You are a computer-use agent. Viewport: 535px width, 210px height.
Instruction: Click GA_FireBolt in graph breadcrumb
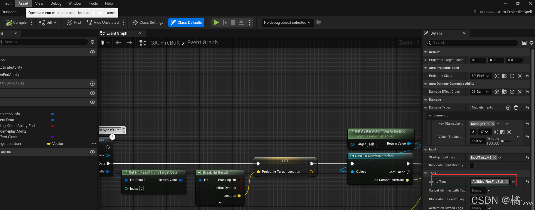click(x=165, y=43)
